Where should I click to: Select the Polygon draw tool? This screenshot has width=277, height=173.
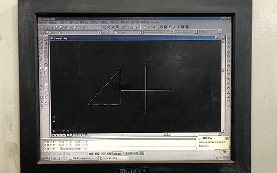tap(41, 52)
